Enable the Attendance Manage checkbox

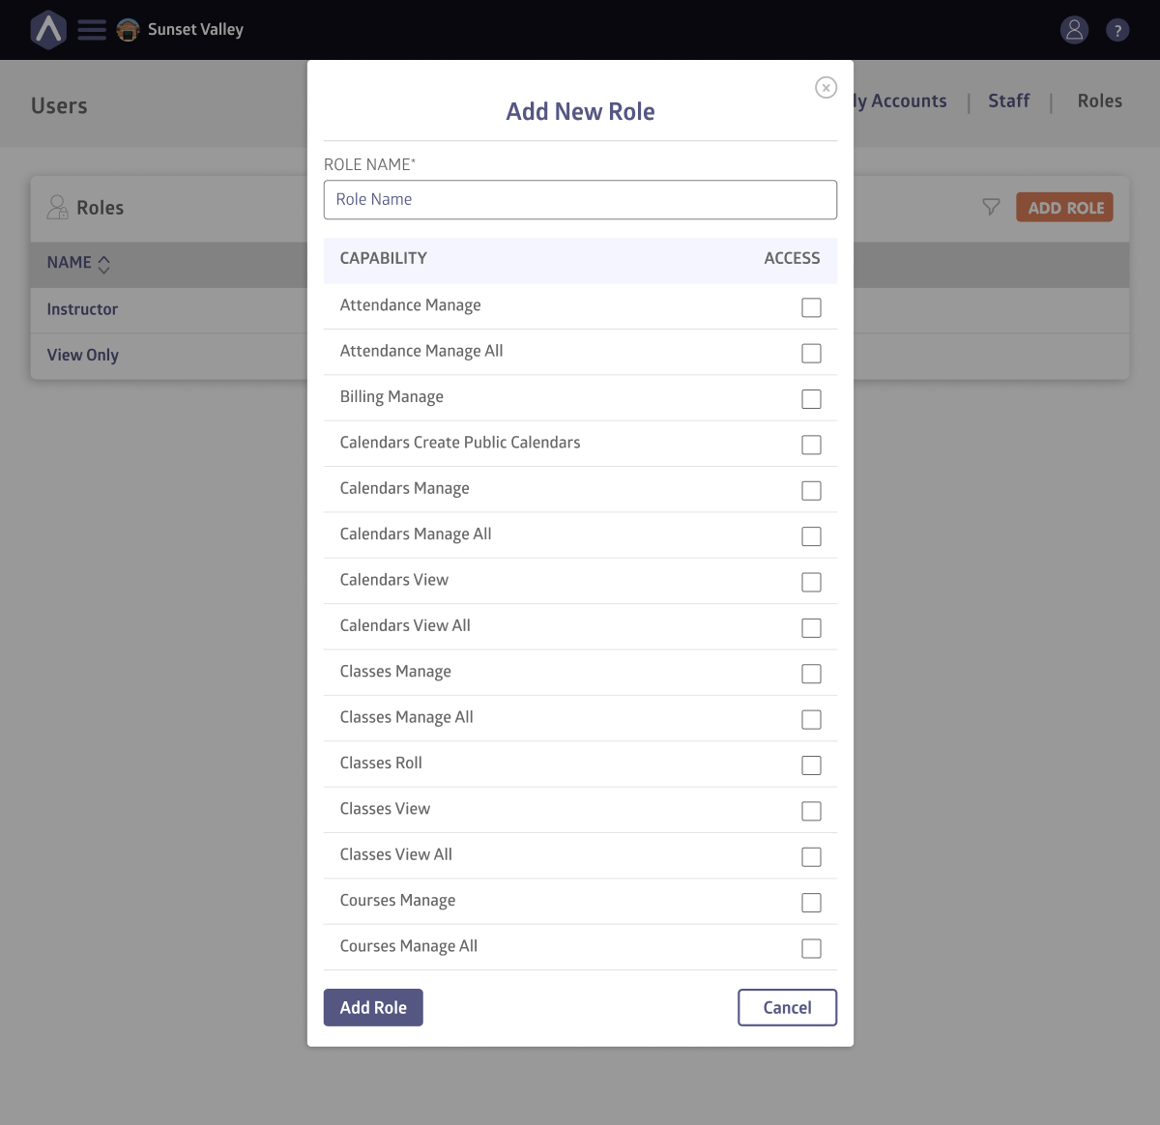pos(811,307)
